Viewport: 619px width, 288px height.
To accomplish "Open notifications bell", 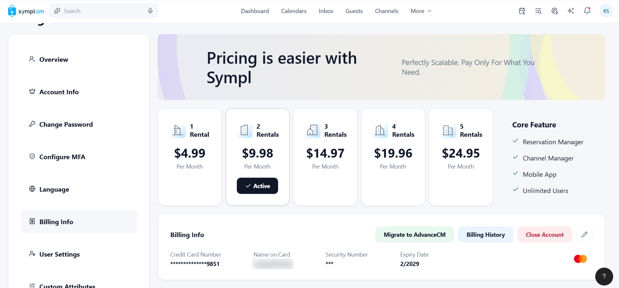I will click(587, 11).
